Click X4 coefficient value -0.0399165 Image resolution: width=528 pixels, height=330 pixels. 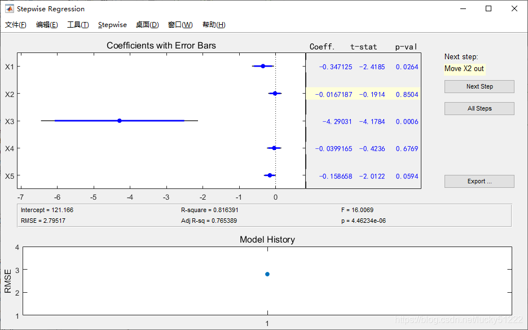[x=333, y=149]
